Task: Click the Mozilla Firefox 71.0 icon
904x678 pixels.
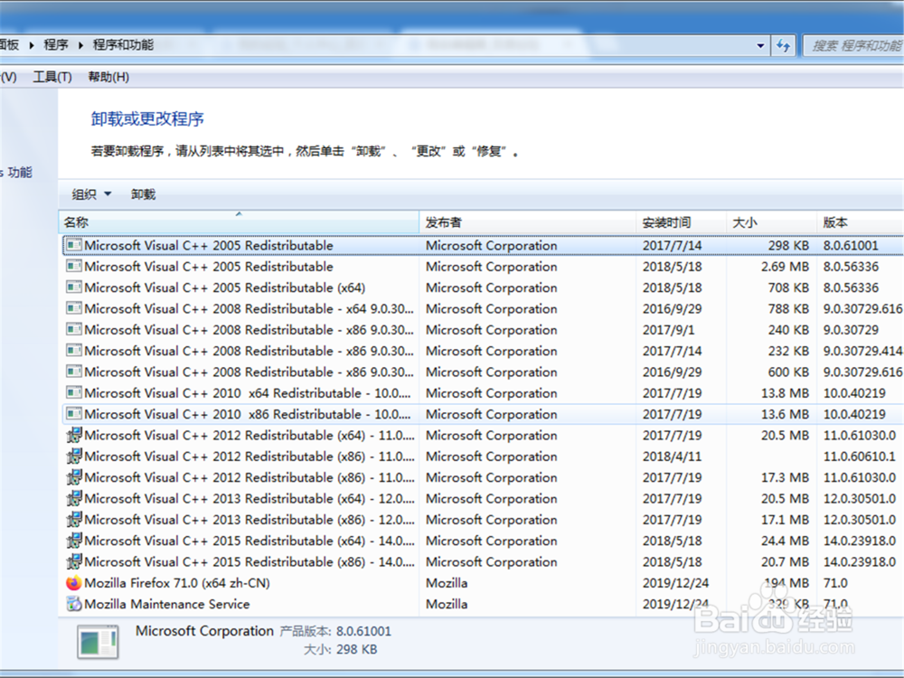Action: (x=74, y=583)
